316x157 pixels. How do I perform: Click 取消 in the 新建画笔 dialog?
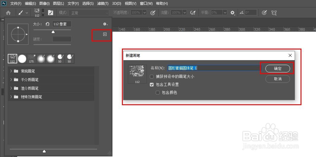point(278,79)
